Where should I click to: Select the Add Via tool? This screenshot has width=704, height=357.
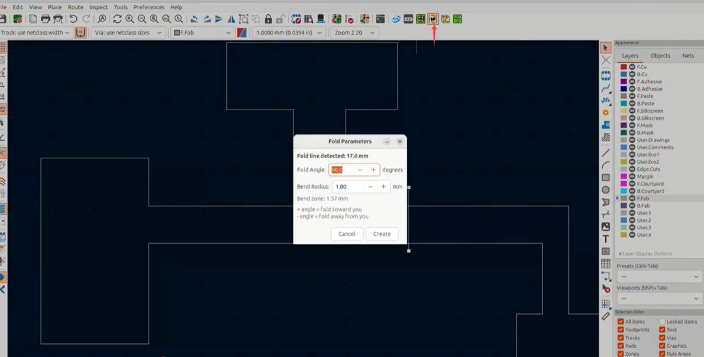tap(606, 113)
